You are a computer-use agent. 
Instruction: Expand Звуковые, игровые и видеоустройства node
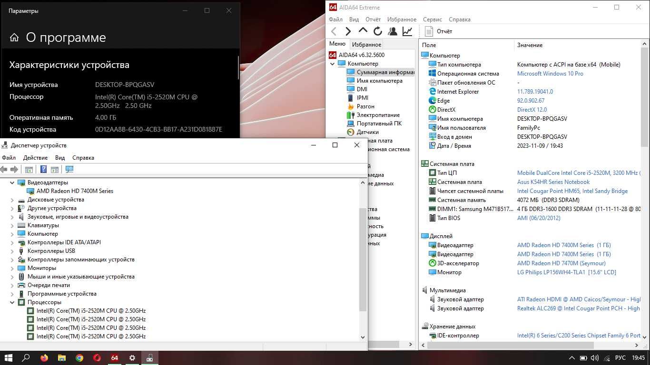coord(12,217)
